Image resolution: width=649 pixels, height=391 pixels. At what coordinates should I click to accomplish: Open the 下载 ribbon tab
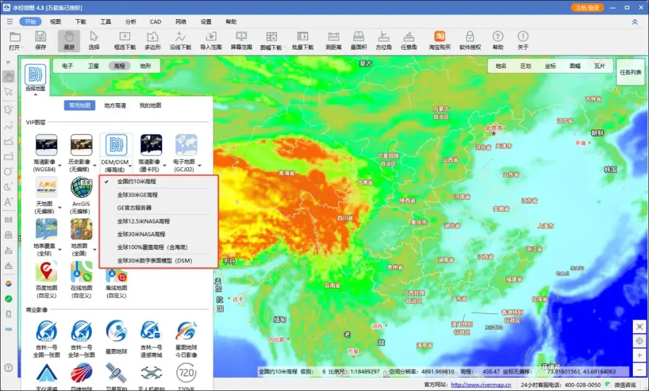(x=81, y=22)
